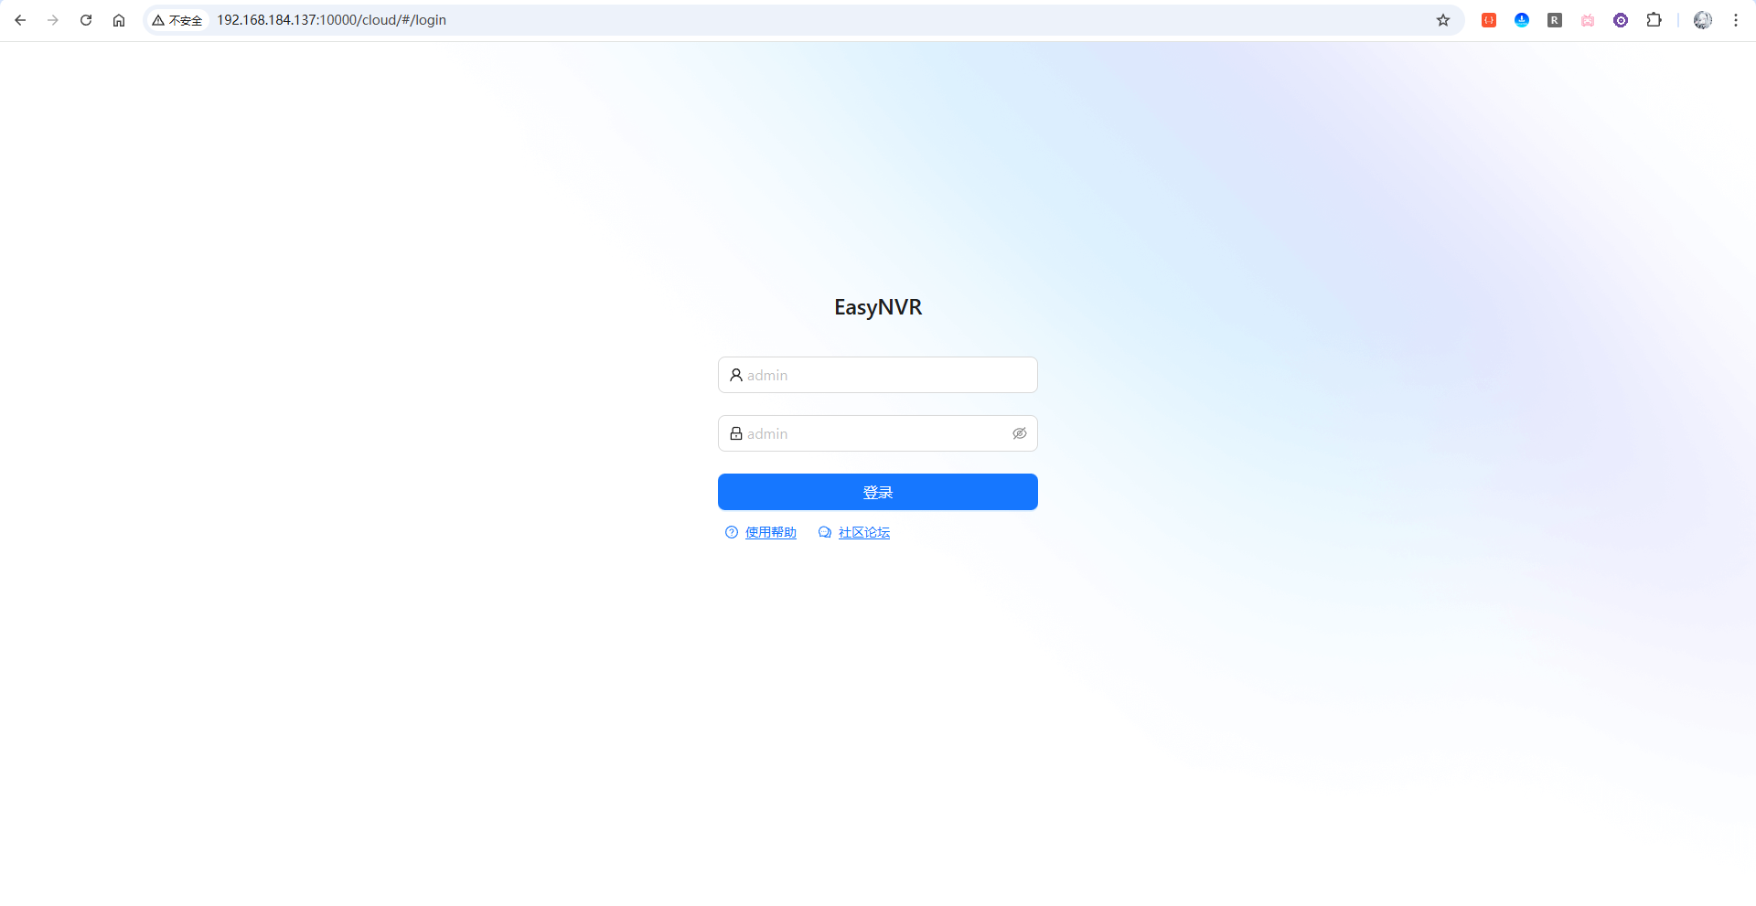Click the chat bubble forum icon
The height and width of the screenshot is (906, 1756).
pos(825,532)
